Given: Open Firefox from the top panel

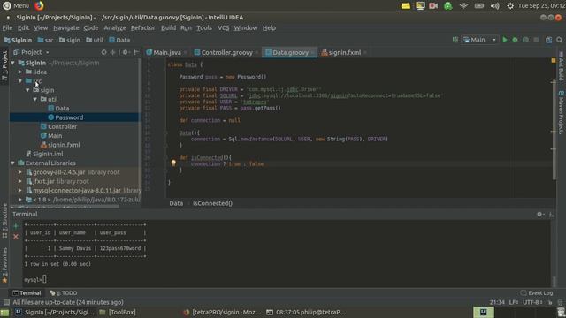Looking at the screenshot, I should [39, 6].
